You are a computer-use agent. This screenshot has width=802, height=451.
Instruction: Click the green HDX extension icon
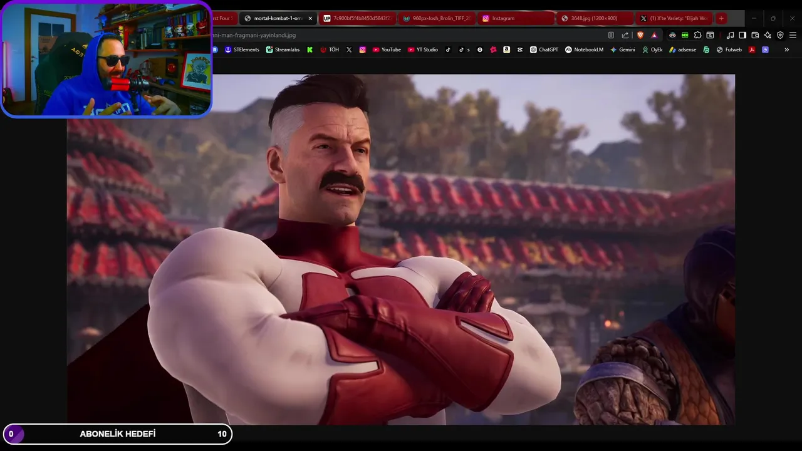[x=685, y=35]
